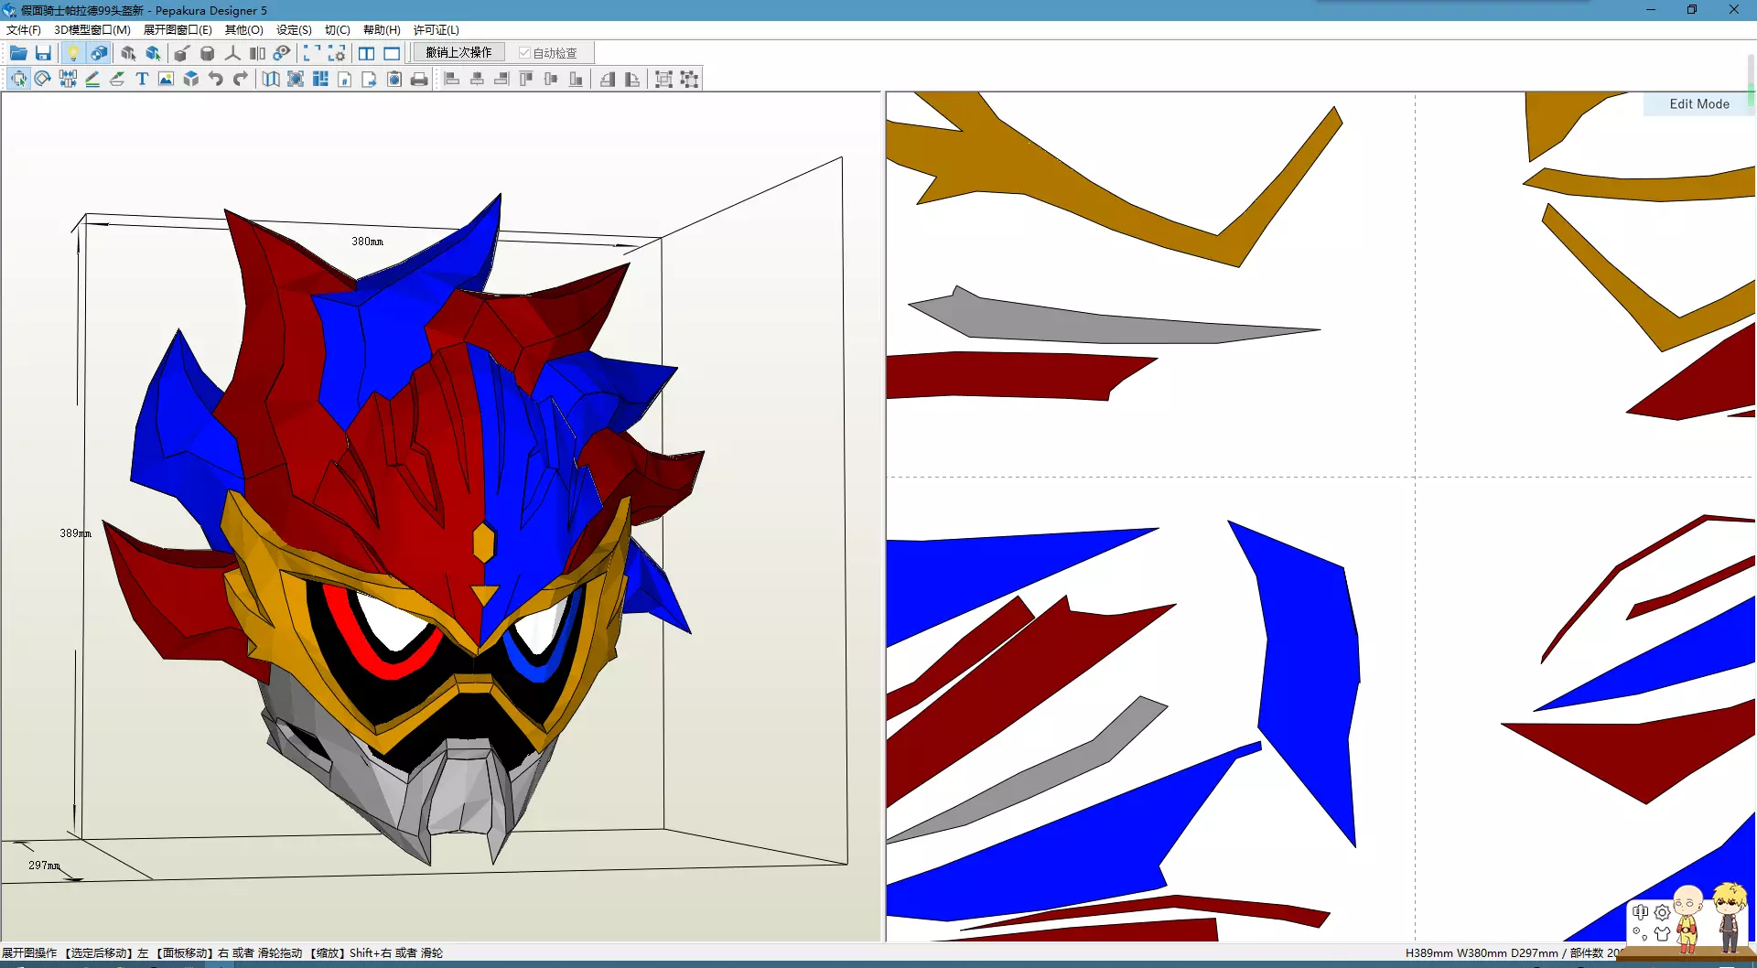The height and width of the screenshot is (968, 1757).
Task: Select the flap editing tool
Action: [x=117, y=79]
